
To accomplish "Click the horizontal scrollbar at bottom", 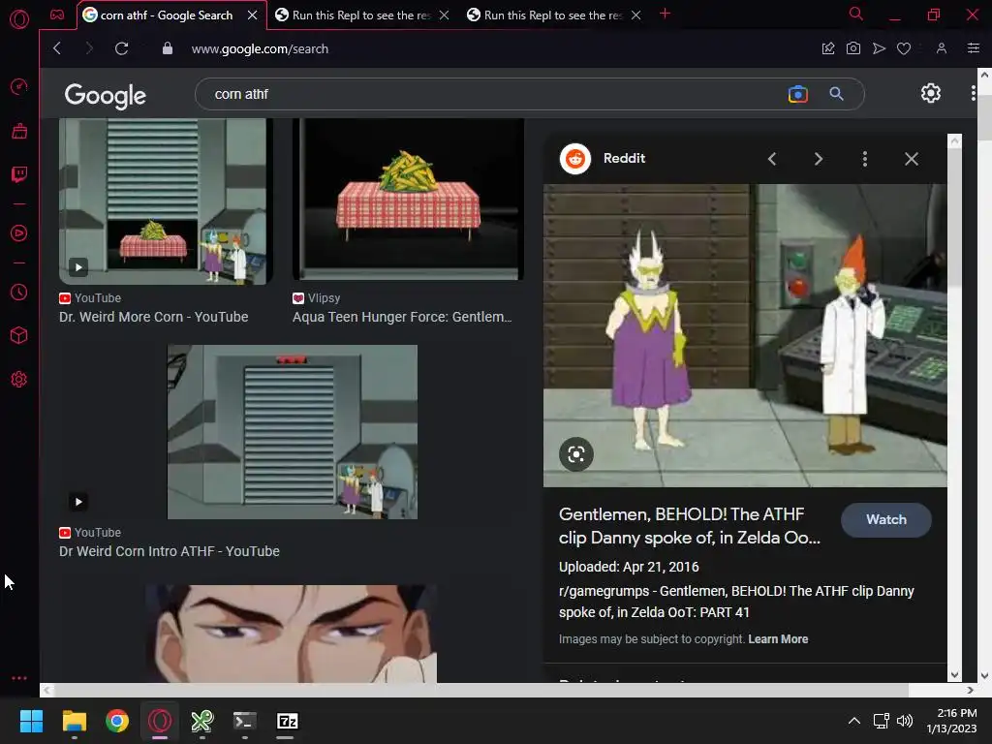I will coord(481,690).
